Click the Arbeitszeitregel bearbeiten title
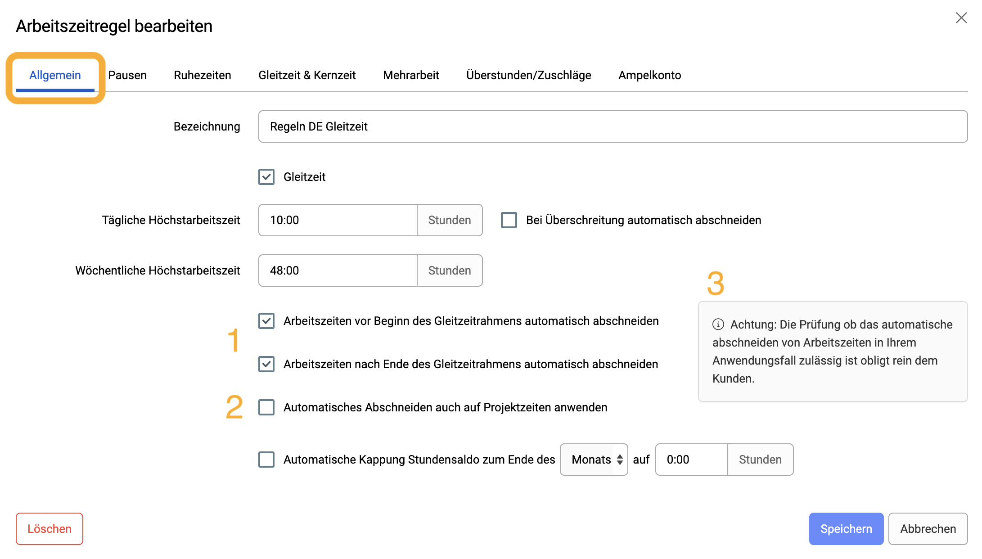 pos(114,26)
